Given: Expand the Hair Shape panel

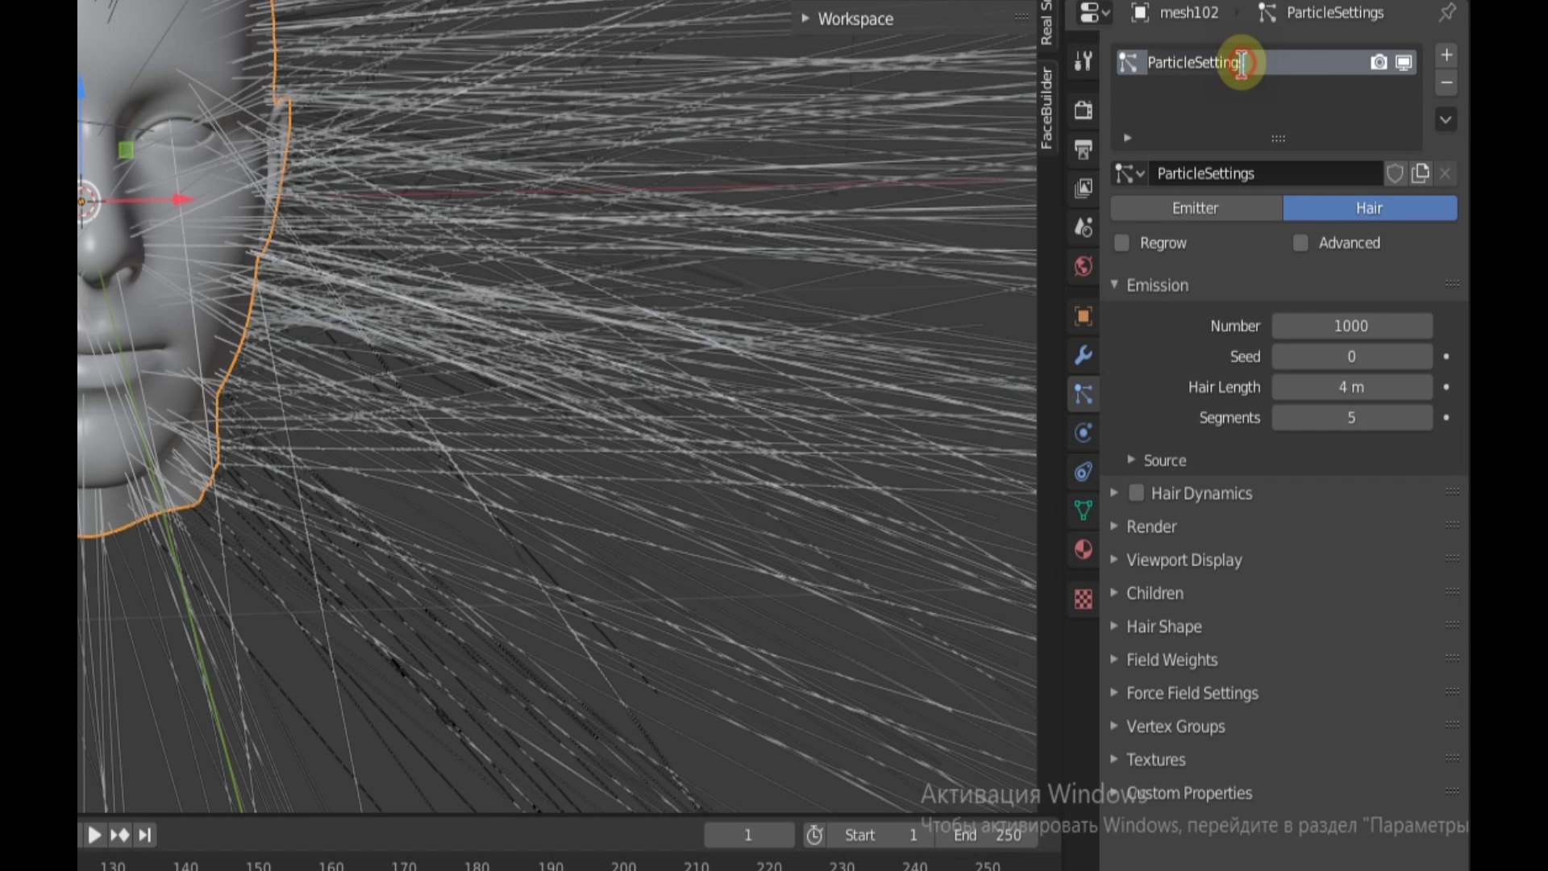Looking at the screenshot, I should 1163,627.
